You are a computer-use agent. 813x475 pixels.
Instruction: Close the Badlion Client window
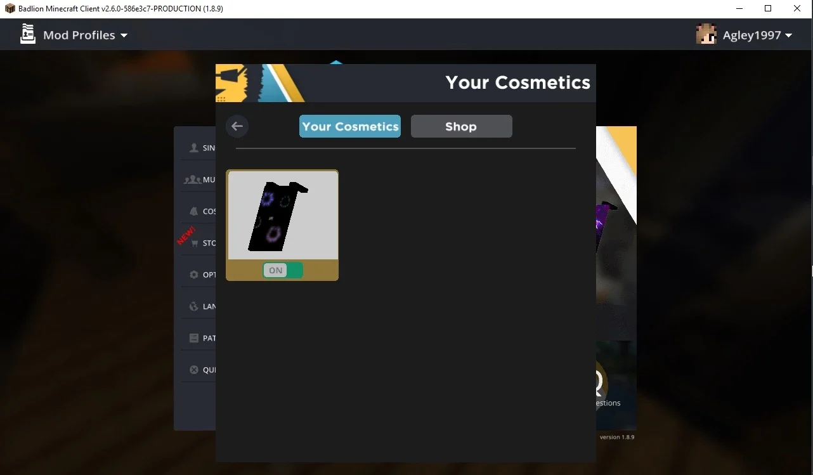(x=797, y=9)
